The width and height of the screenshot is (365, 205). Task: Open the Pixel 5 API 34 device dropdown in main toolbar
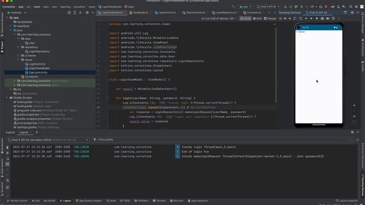click(268, 7)
